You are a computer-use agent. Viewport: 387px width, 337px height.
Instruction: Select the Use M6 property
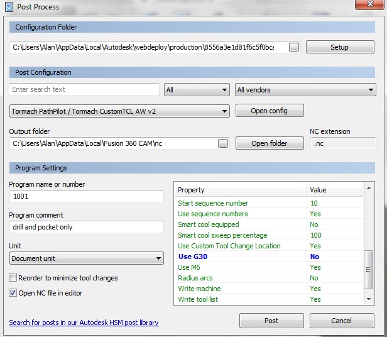pyautogui.click(x=189, y=267)
